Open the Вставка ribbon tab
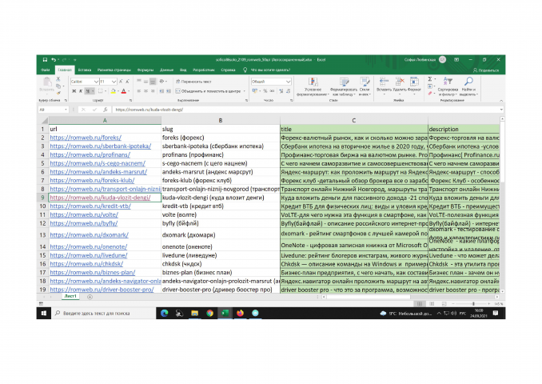 (x=85, y=70)
